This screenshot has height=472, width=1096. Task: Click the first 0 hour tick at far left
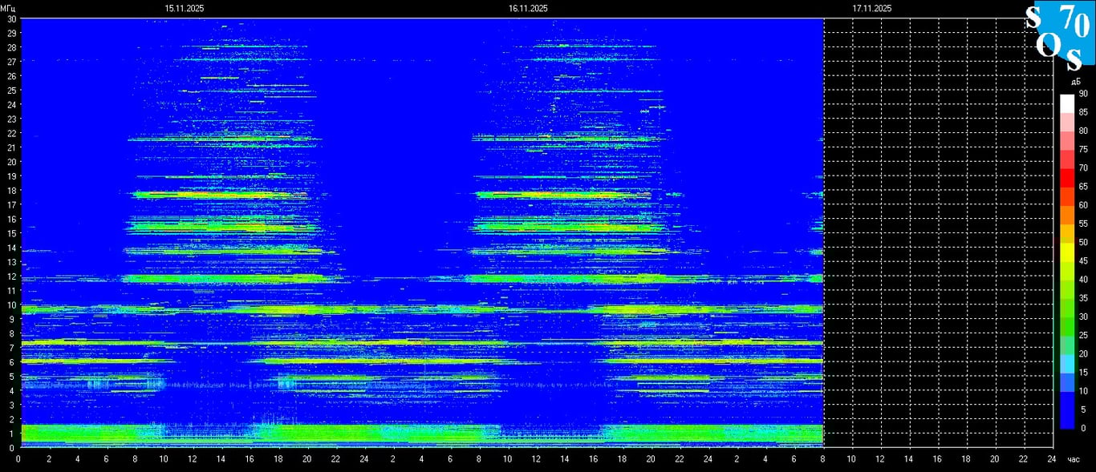pyautogui.click(x=19, y=459)
